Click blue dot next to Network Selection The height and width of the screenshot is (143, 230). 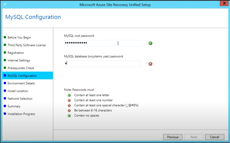(x=5, y=98)
